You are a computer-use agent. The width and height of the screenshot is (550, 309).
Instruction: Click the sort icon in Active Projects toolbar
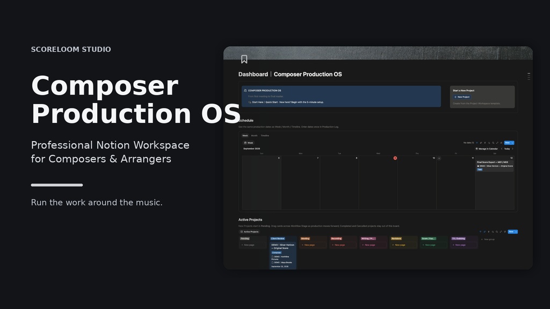point(484,232)
